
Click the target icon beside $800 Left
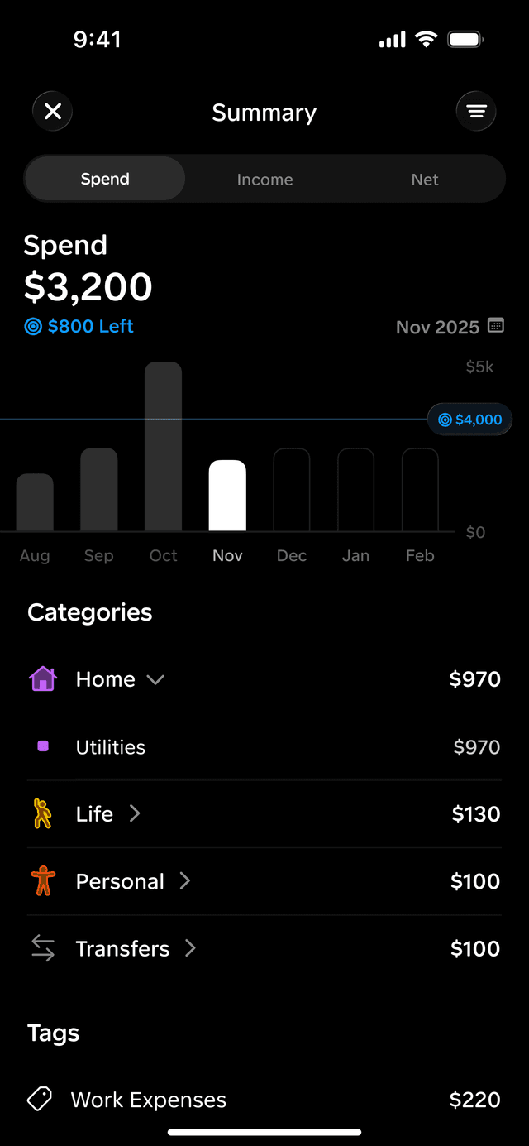click(33, 326)
